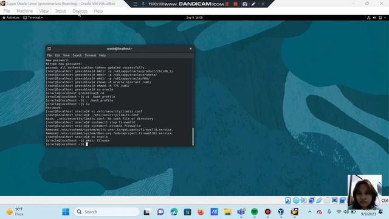Viewport: 389px width, 219px height.
Task: Launch Firefox from taskbar
Action: [x=201, y=212]
